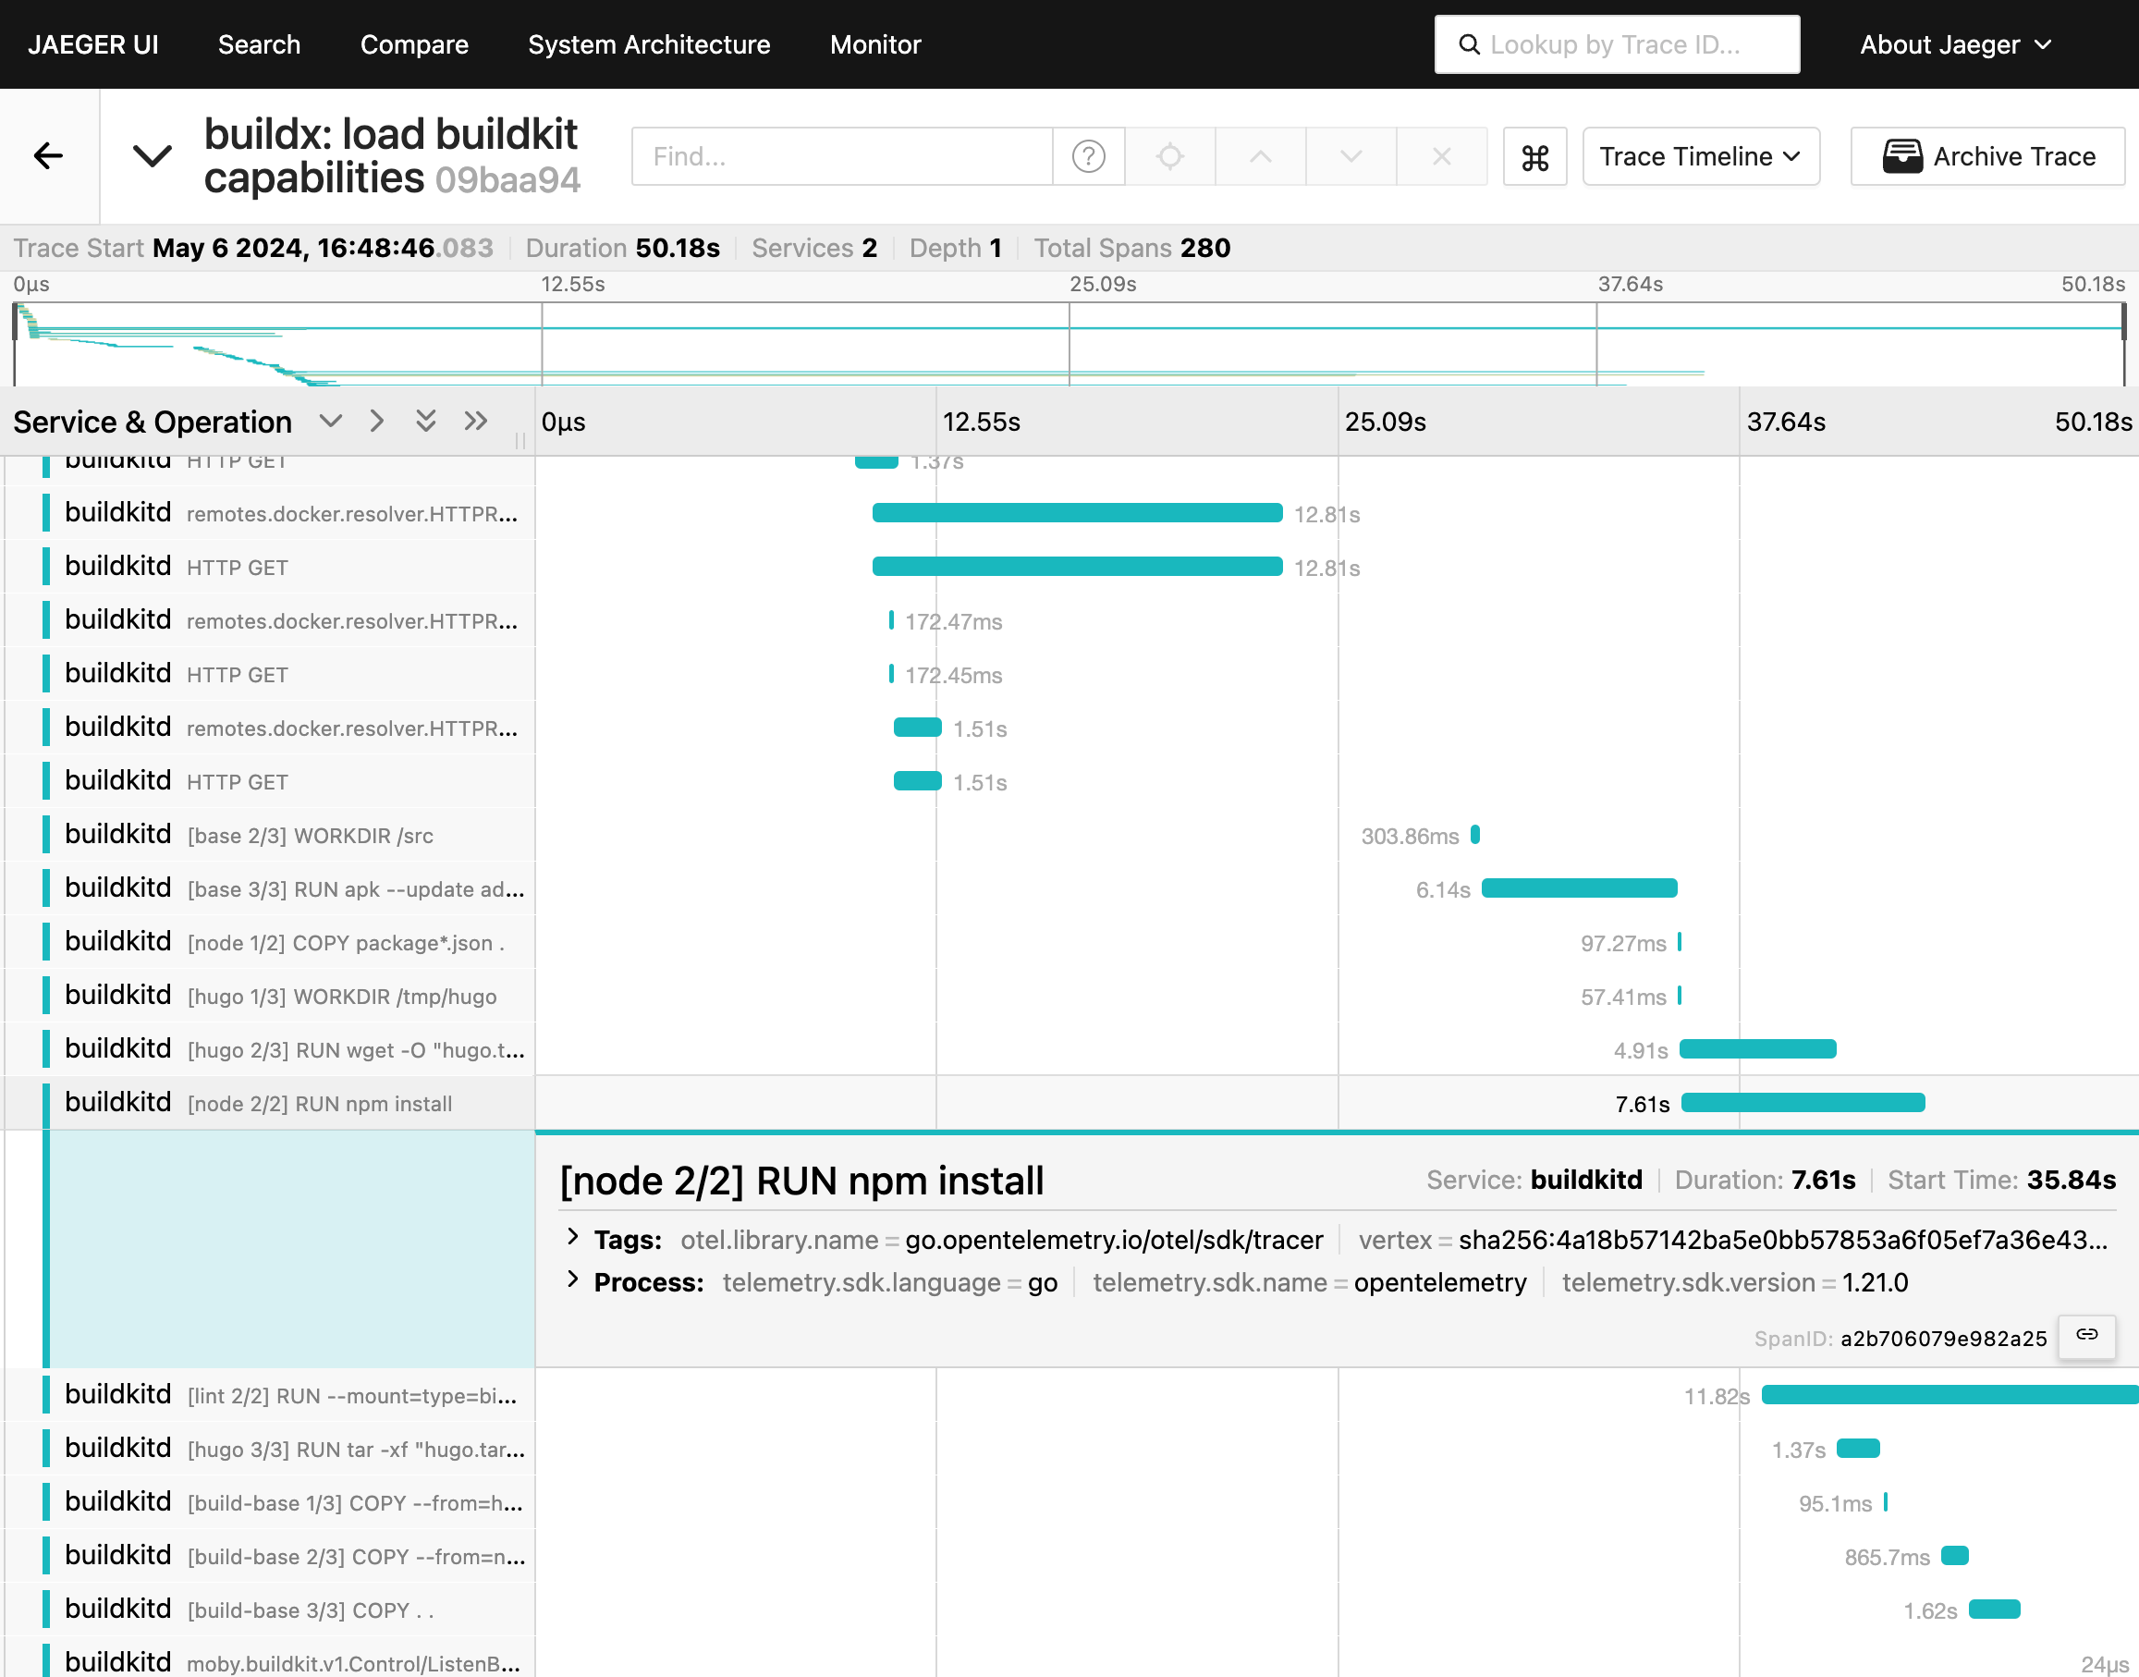Toggle the node 2/2 RUN npm install row

pos(319,1103)
